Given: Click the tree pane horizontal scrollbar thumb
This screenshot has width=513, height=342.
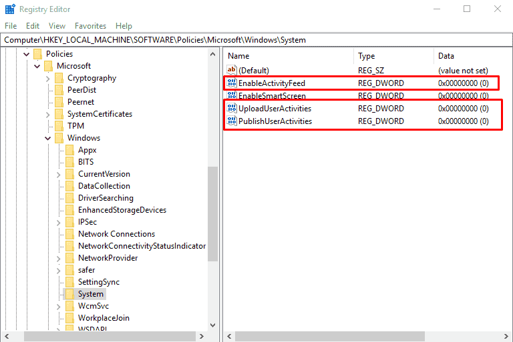Looking at the screenshot, I should click(110, 336).
